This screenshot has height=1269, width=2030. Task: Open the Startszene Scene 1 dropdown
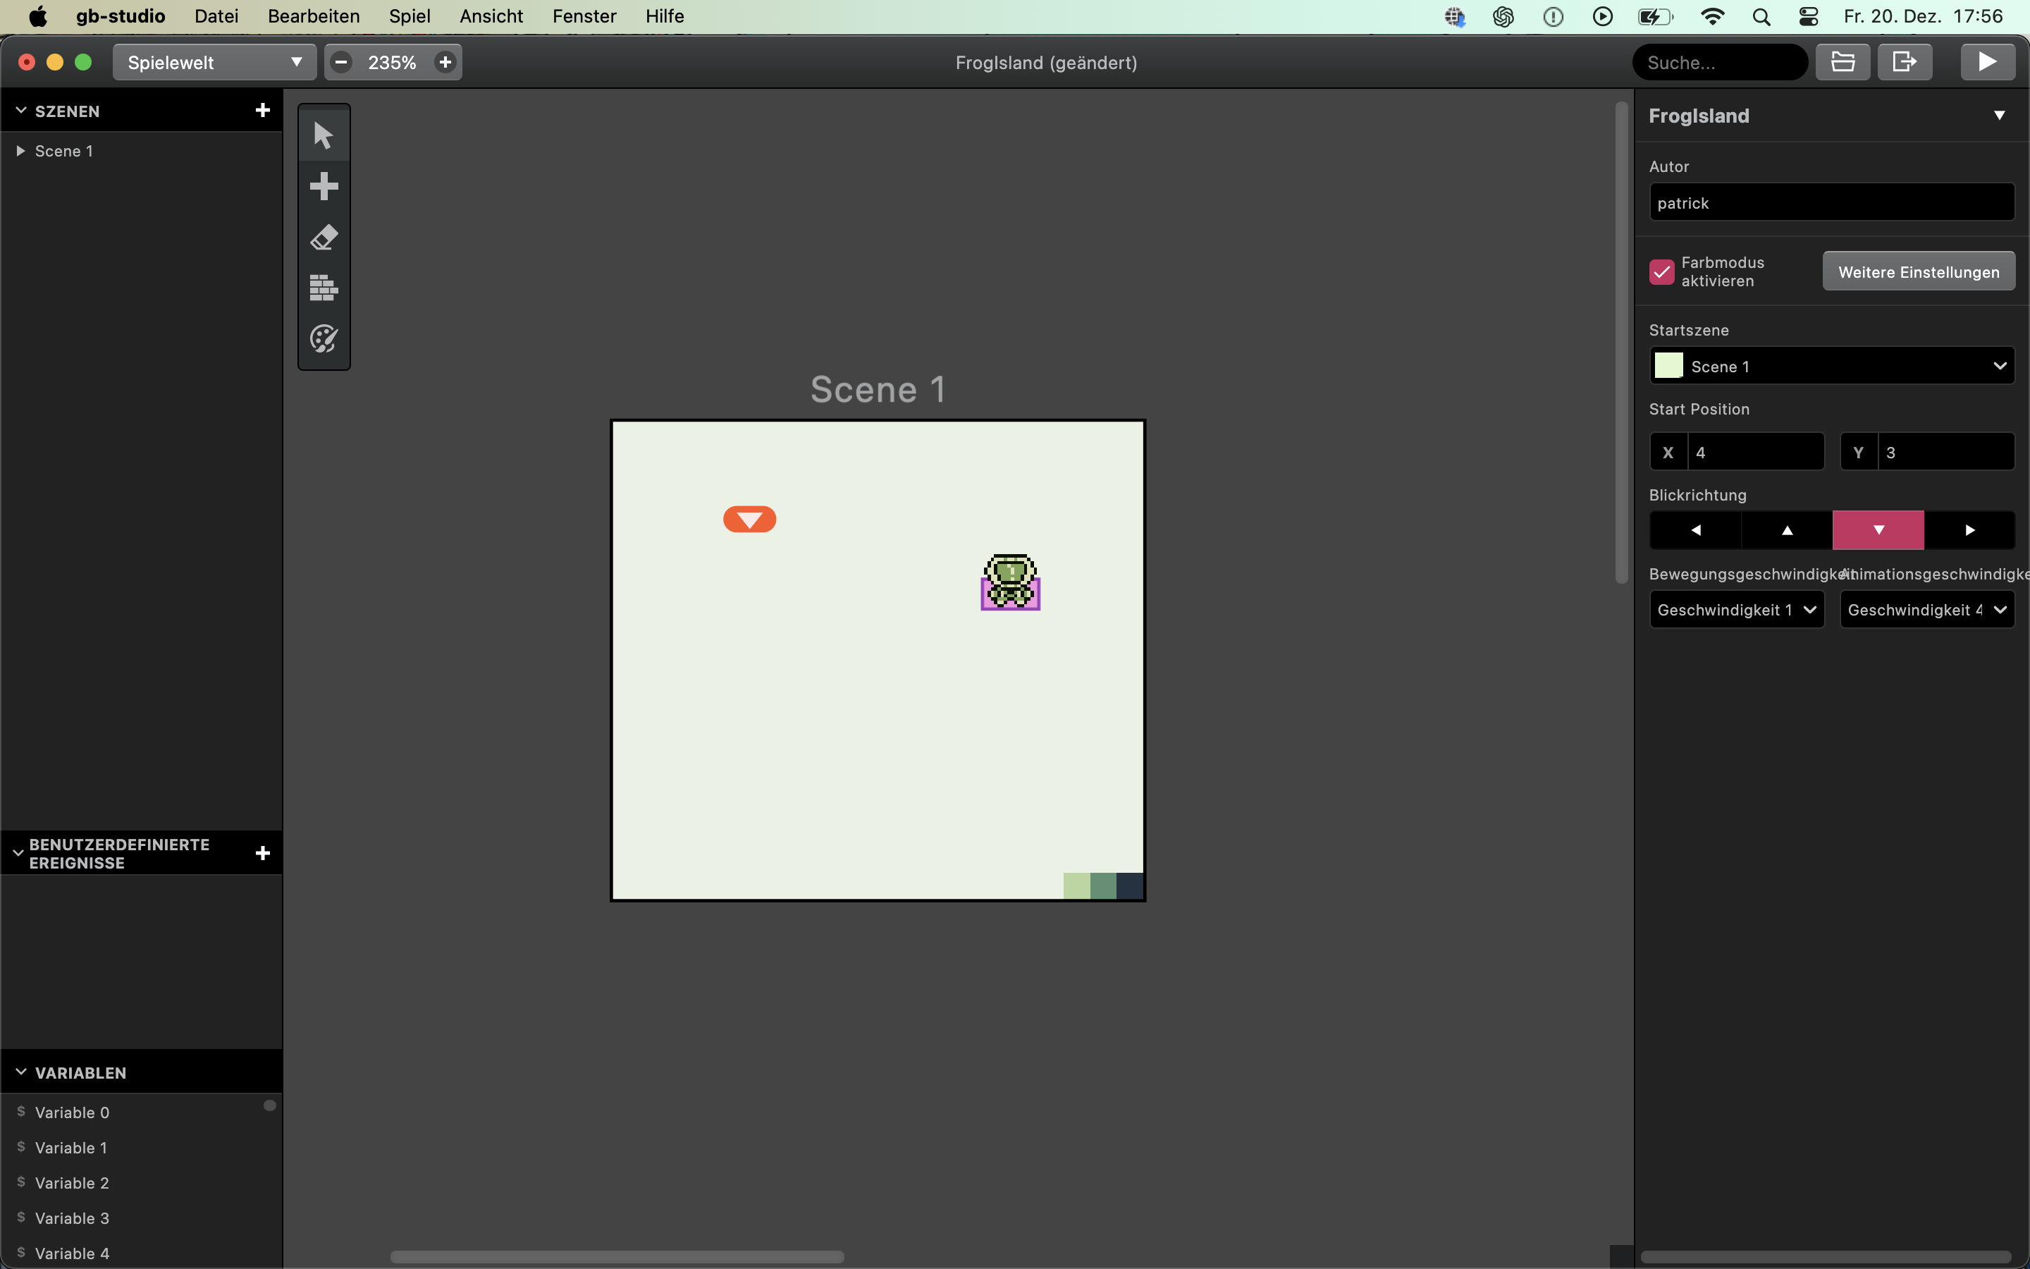click(x=1831, y=366)
